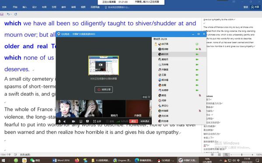
Task: Open the Undo history dropdown arrow
Action: (x=11, y=14)
